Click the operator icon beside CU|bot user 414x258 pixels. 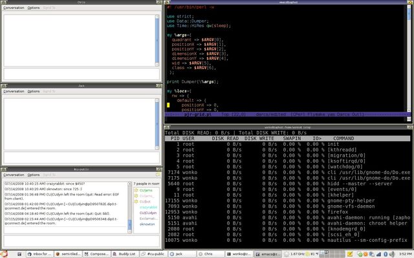(136, 202)
